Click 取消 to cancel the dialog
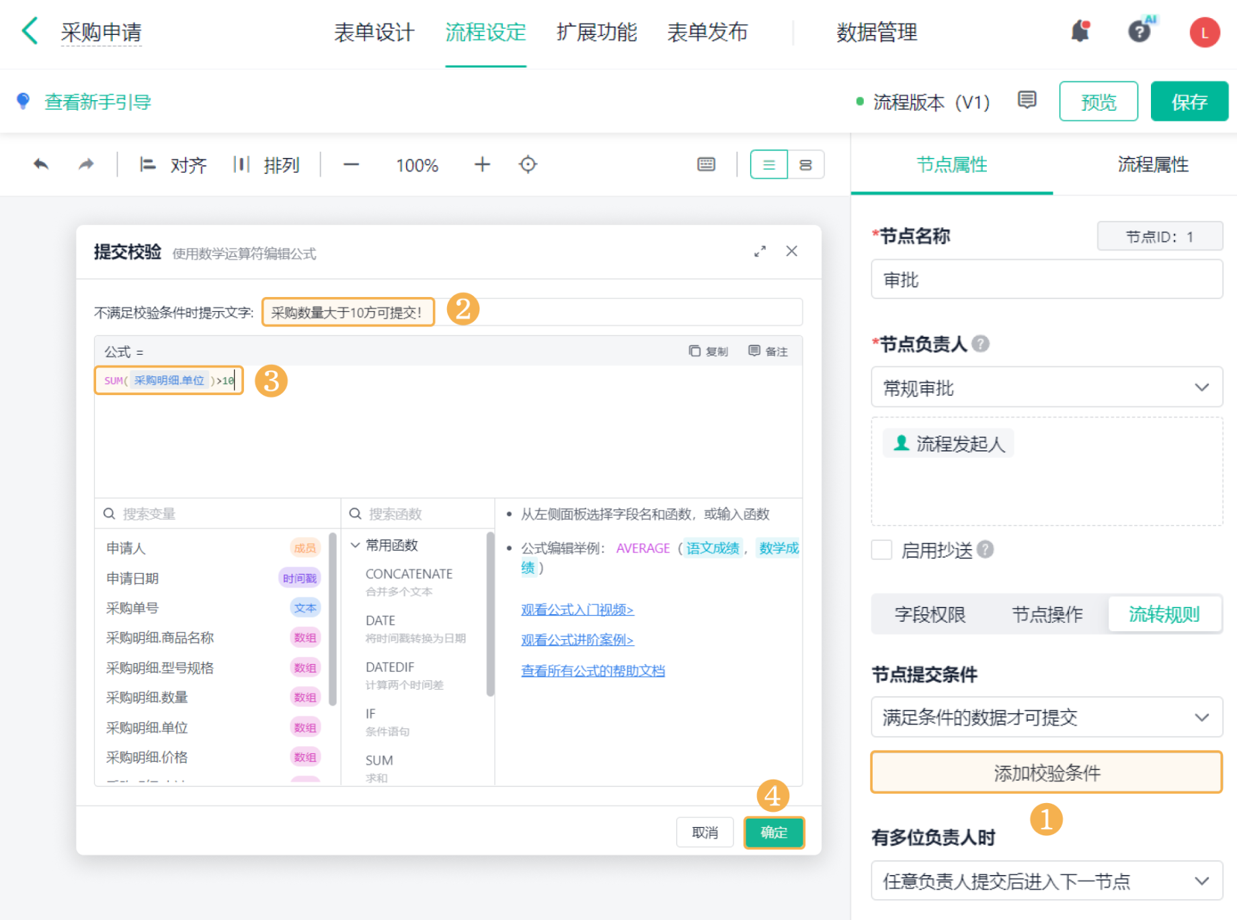This screenshot has height=920, width=1237. click(x=705, y=833)
